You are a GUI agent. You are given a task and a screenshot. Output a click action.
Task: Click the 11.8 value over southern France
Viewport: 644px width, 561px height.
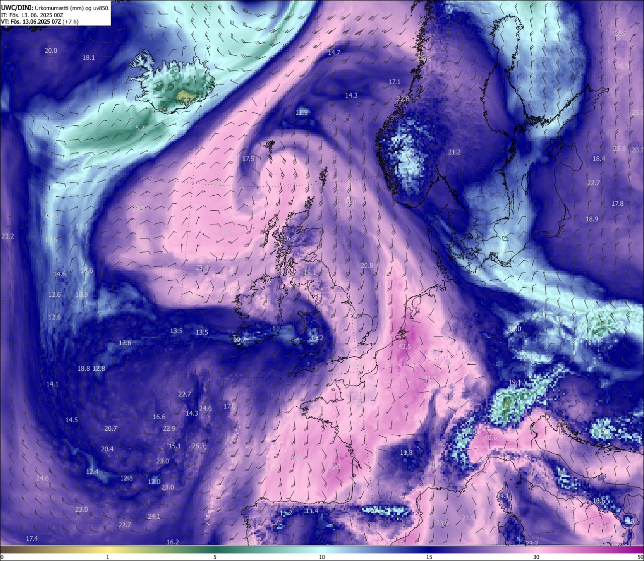(x=406, y=453)
